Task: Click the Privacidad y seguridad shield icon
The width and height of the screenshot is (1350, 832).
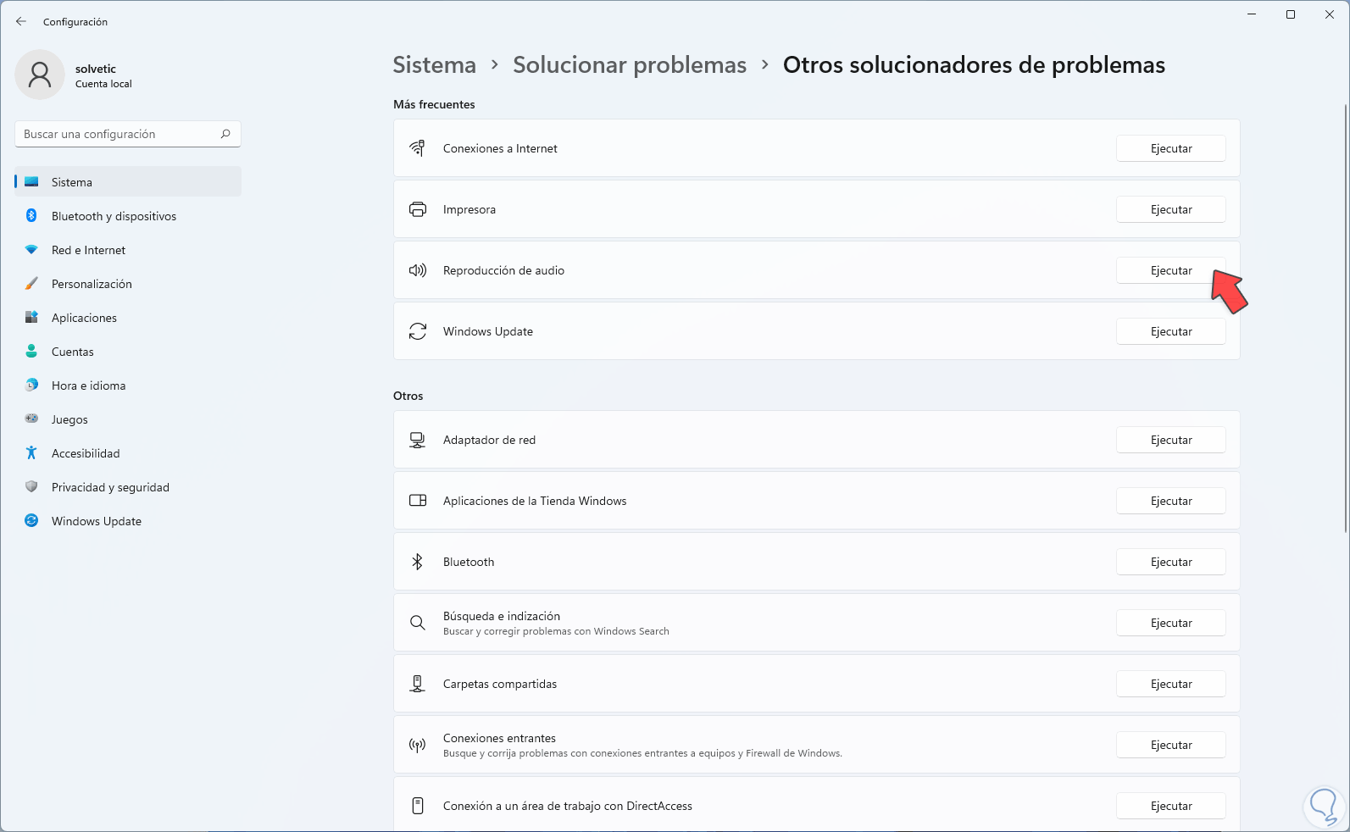Action: tap(31, 487)
